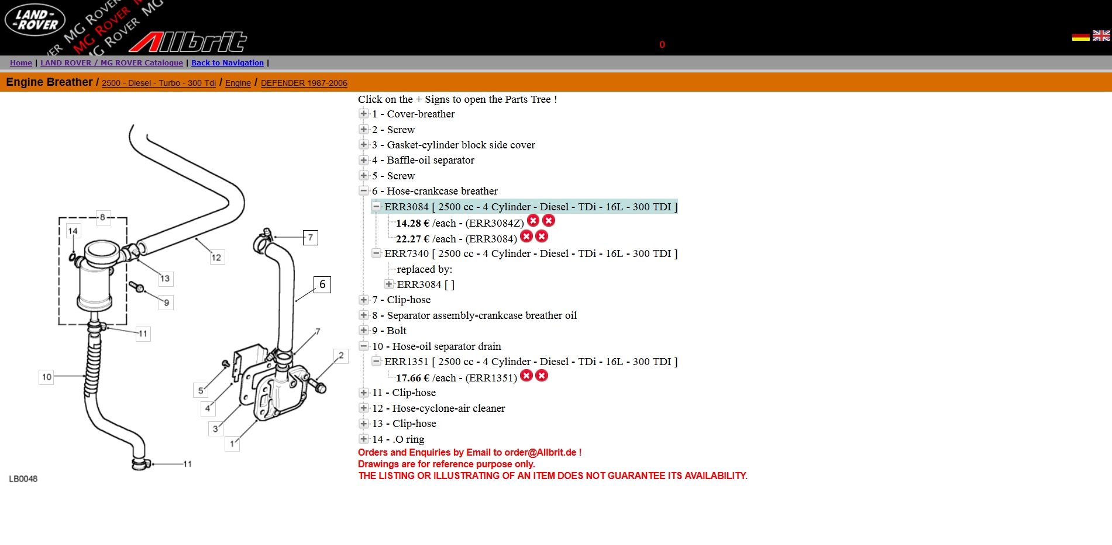Viewport: 1112px width, 545px height.
Task: Expand the nested ERR3084 [ ] replacement node
Action: (x=389, y=284)
